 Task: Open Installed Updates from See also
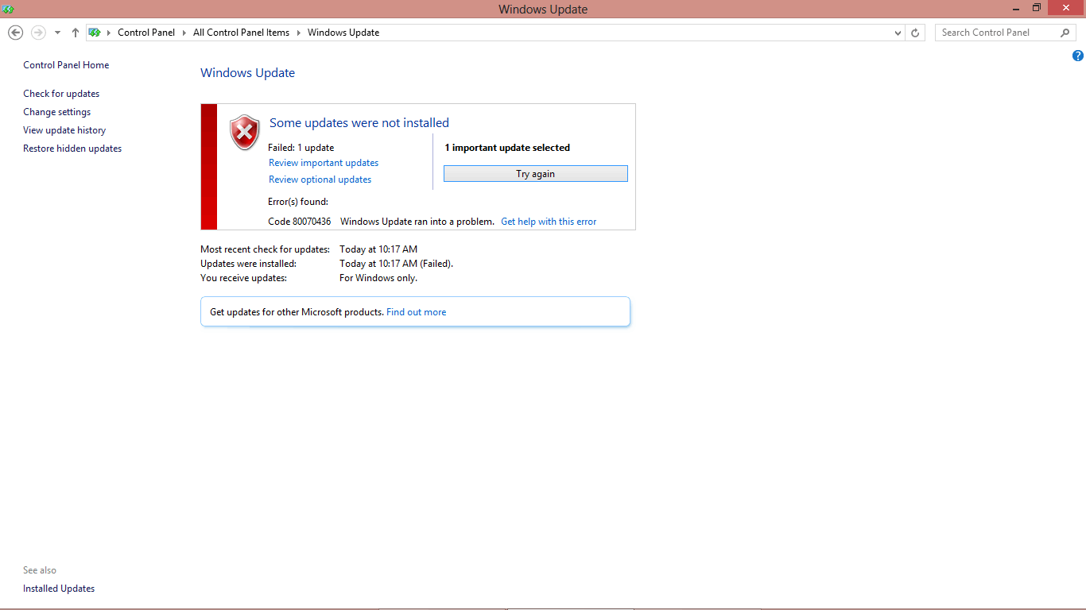coord(58,588)
